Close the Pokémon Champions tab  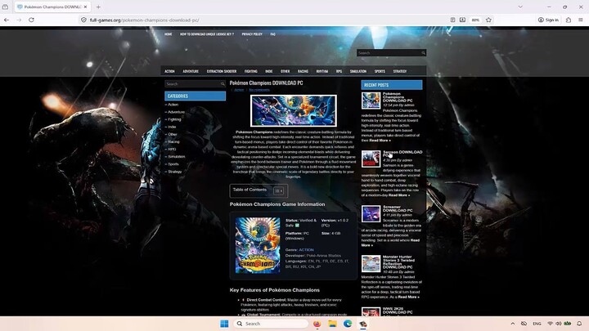86,7
